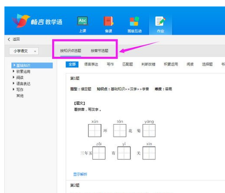Click the character box under zāi

[99, 153]
